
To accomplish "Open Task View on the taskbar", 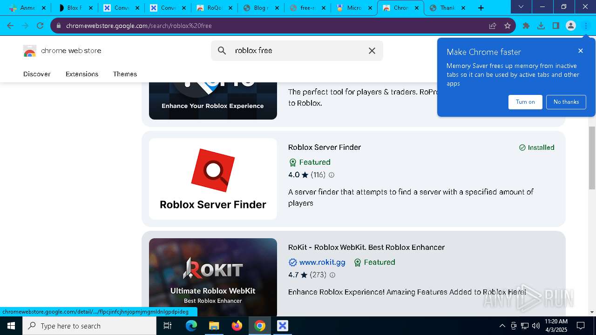I will (168, 326).
